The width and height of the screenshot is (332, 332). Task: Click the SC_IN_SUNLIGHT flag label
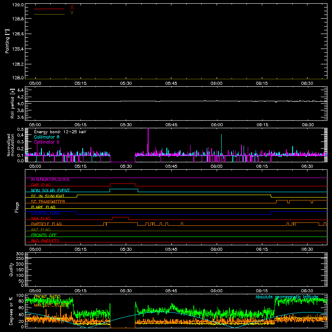coord(48,196)
